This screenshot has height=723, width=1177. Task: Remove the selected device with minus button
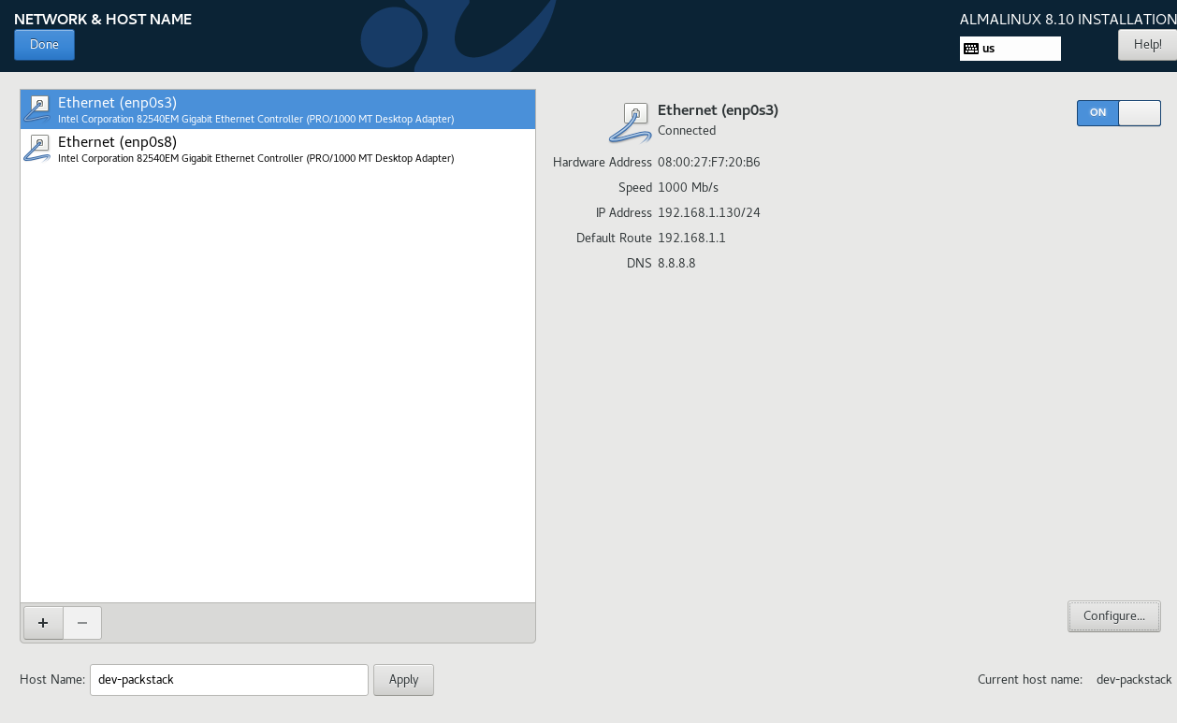(82, 623)
